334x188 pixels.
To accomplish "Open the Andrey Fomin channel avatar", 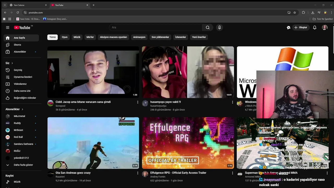I will [x=145, y=174].
